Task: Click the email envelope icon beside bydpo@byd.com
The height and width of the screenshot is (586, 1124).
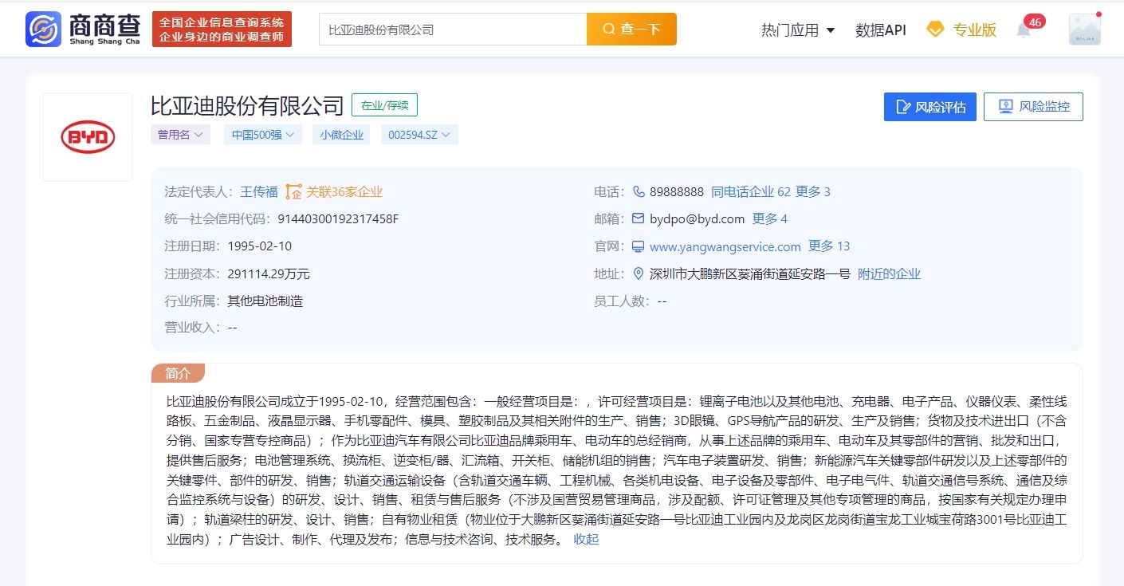Action: point(639,218)
